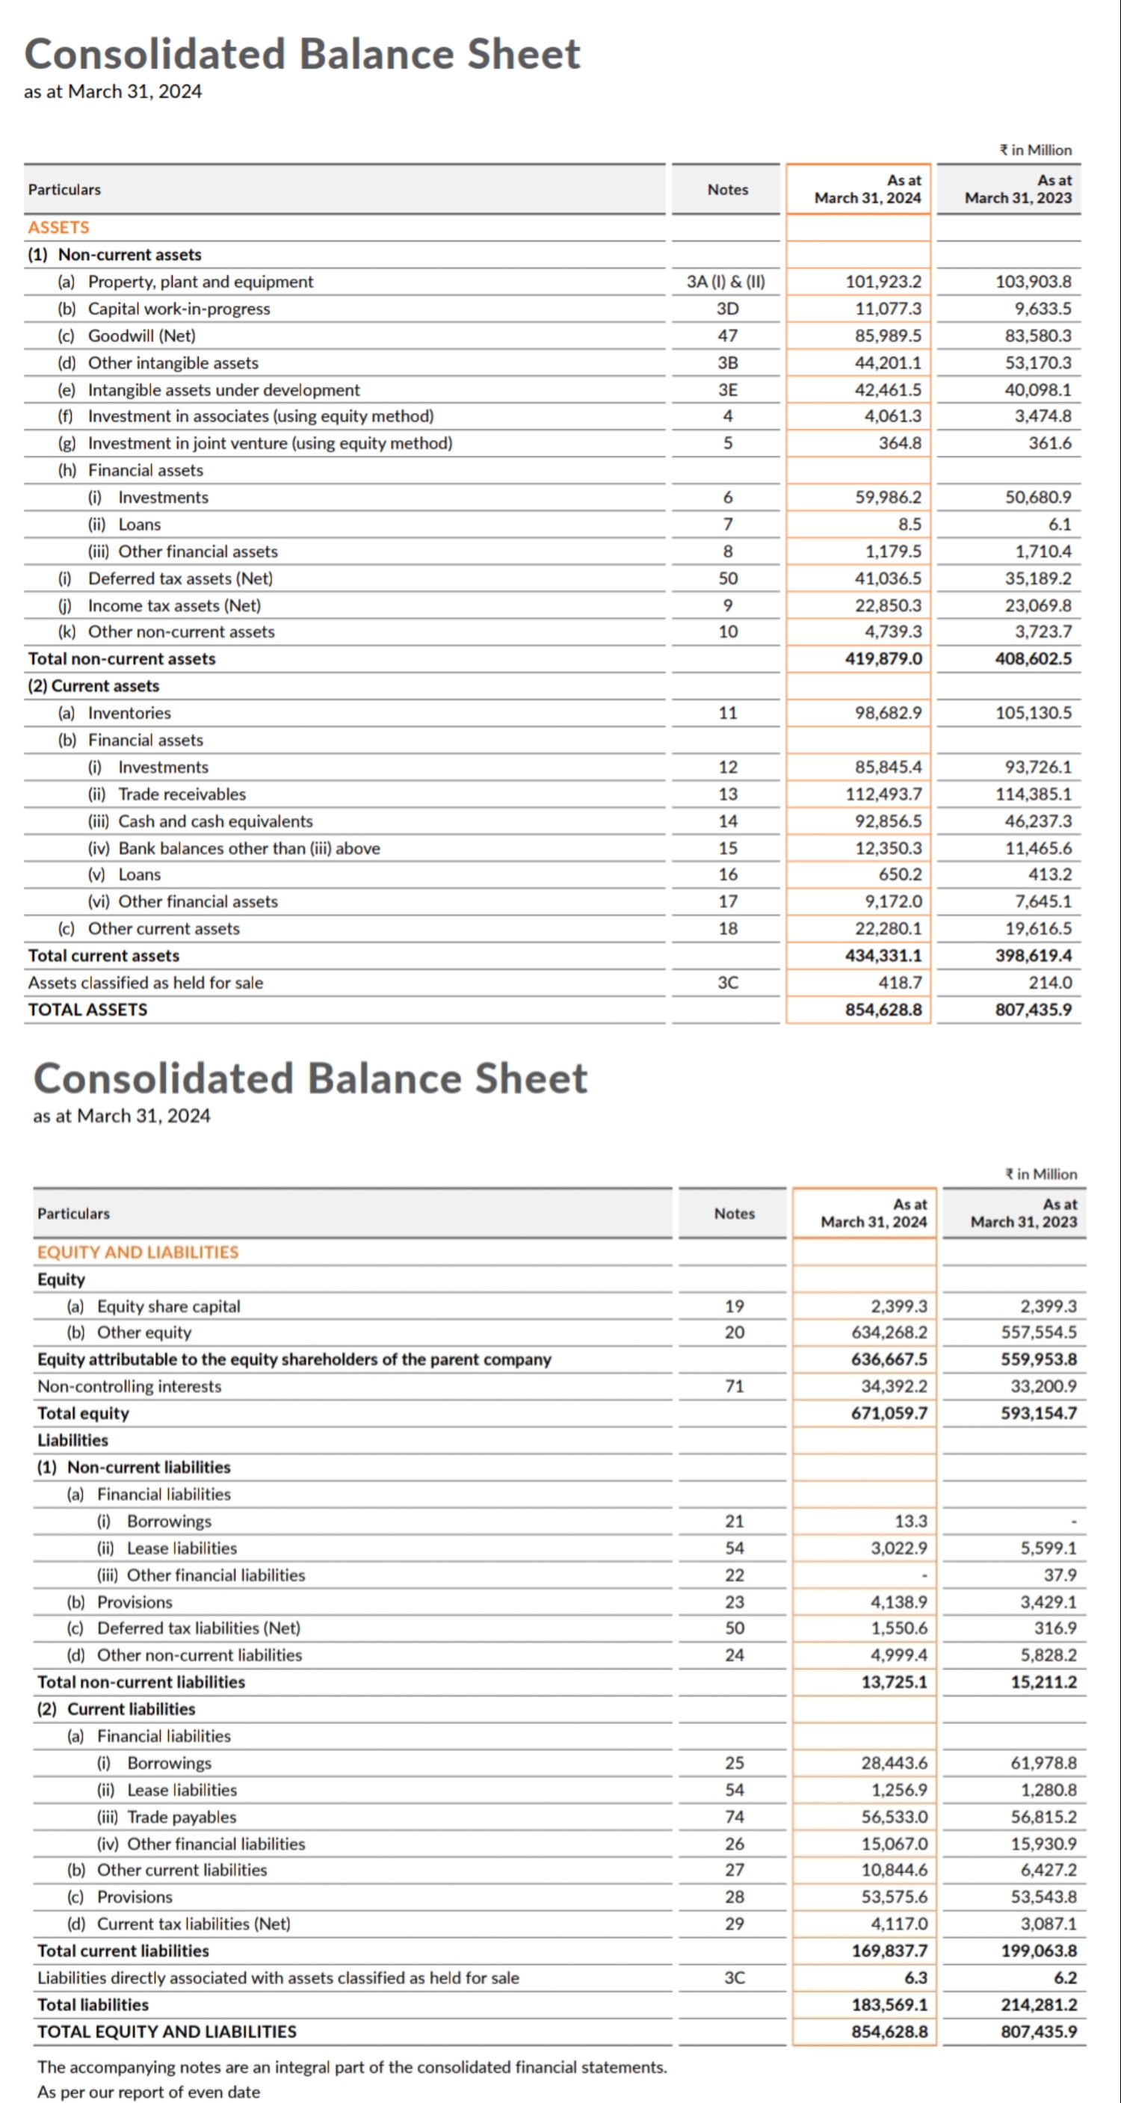Viewport: 1121px width, 2103px height.
Task: Select 'Deferred tax liabilities (Net)' label
Action: coord(198,1628)
